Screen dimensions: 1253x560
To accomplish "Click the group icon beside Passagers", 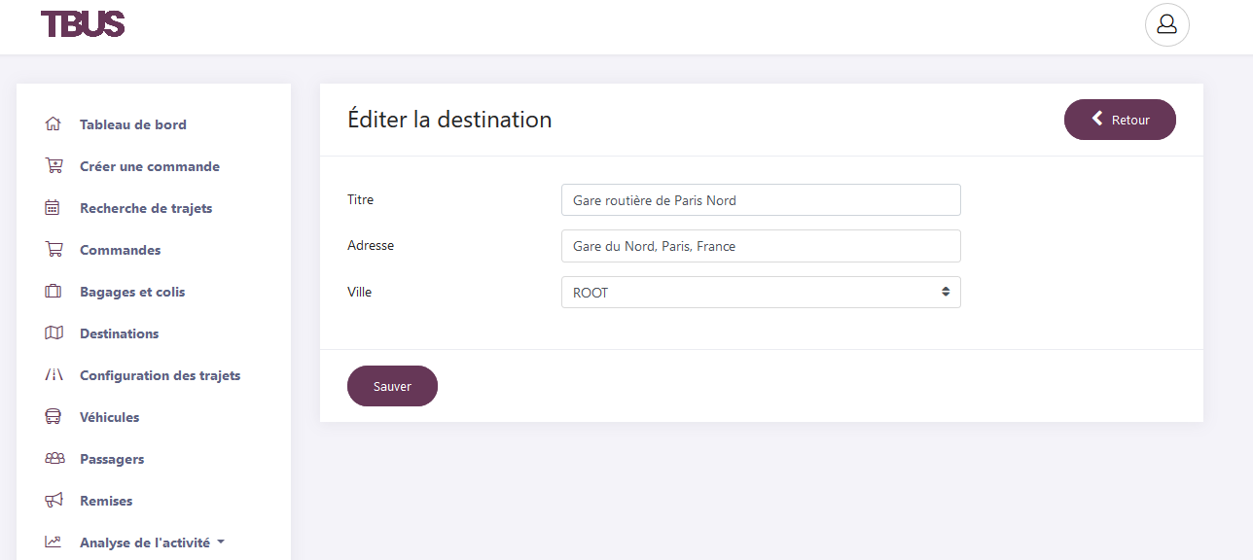I will pos(54,458).
